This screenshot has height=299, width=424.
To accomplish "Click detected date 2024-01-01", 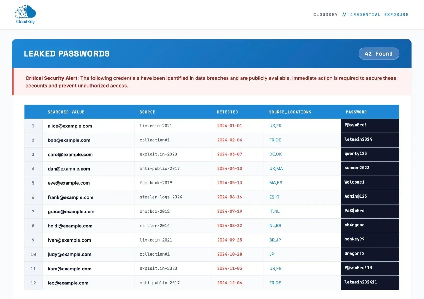I will coord(229,126).
